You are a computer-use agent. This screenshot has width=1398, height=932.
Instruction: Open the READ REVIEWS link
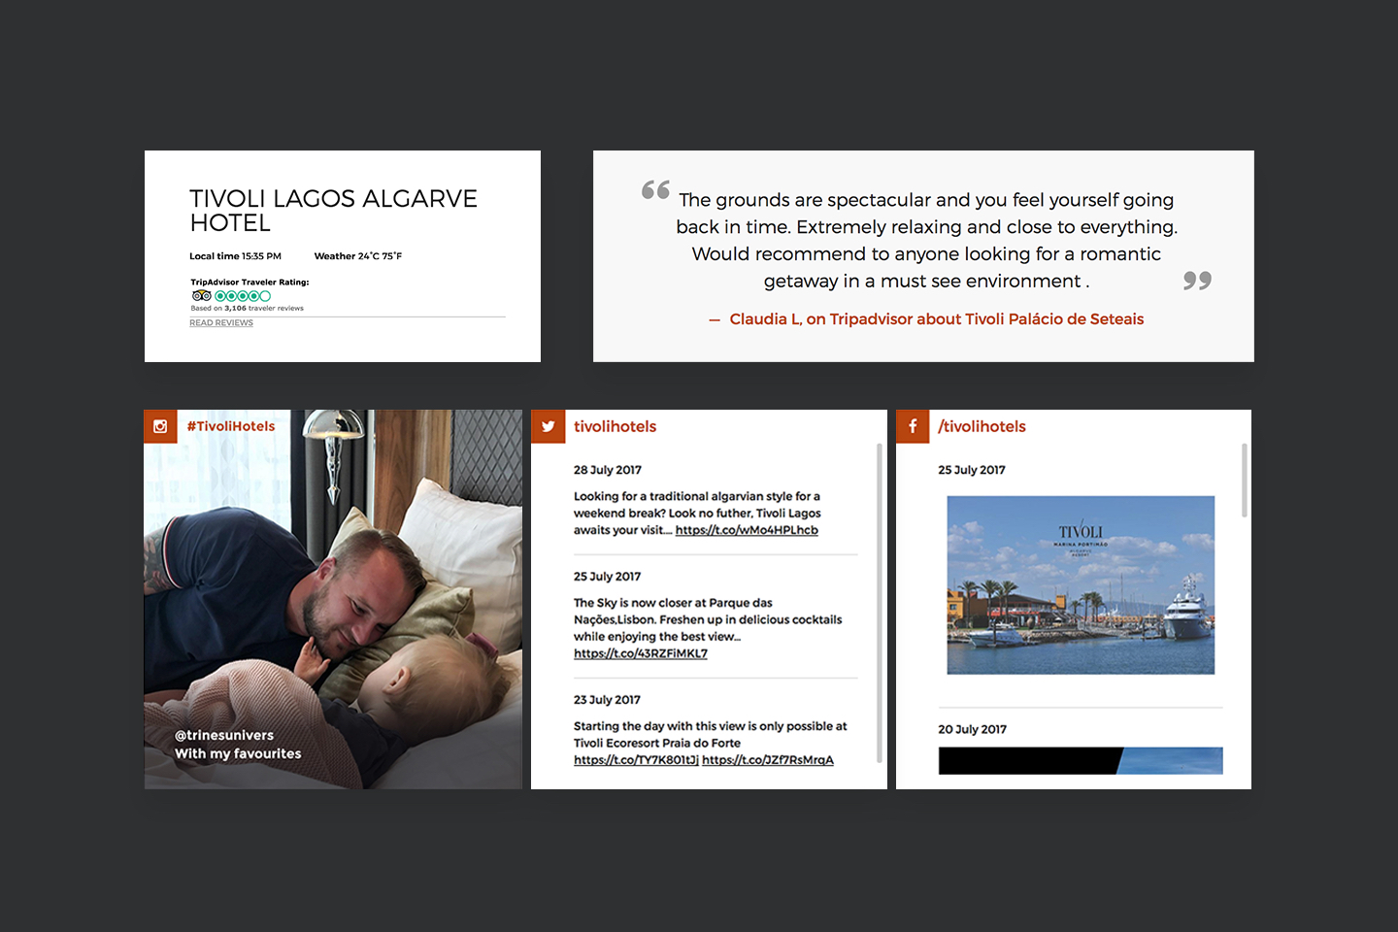pyautogui.click(x=221, y=323)
